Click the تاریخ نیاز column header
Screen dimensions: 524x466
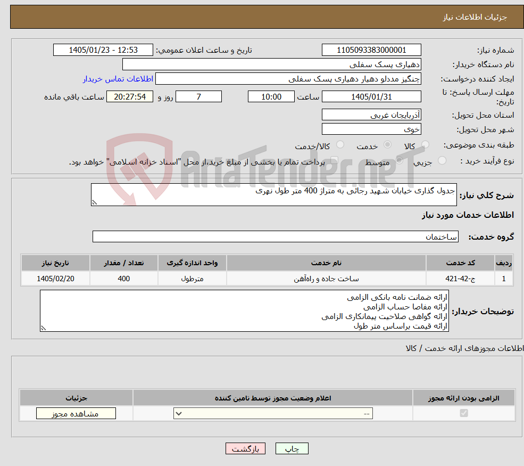[x=55, y=263]
